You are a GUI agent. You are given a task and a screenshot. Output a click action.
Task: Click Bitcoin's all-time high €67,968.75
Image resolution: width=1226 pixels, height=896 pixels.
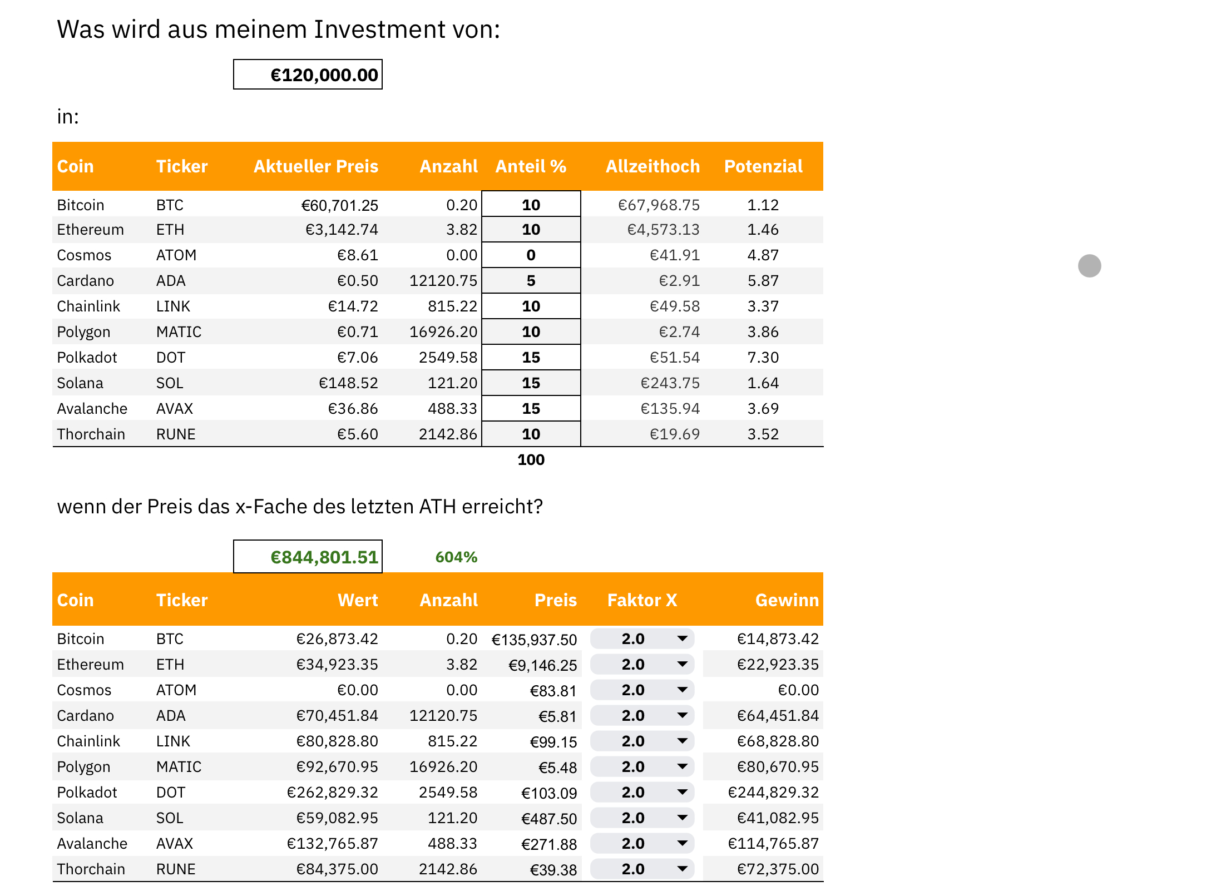pos(659,205)
